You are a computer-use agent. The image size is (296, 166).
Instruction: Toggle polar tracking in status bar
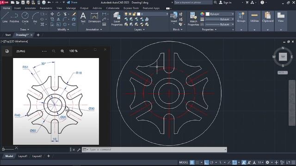point(212,162)
